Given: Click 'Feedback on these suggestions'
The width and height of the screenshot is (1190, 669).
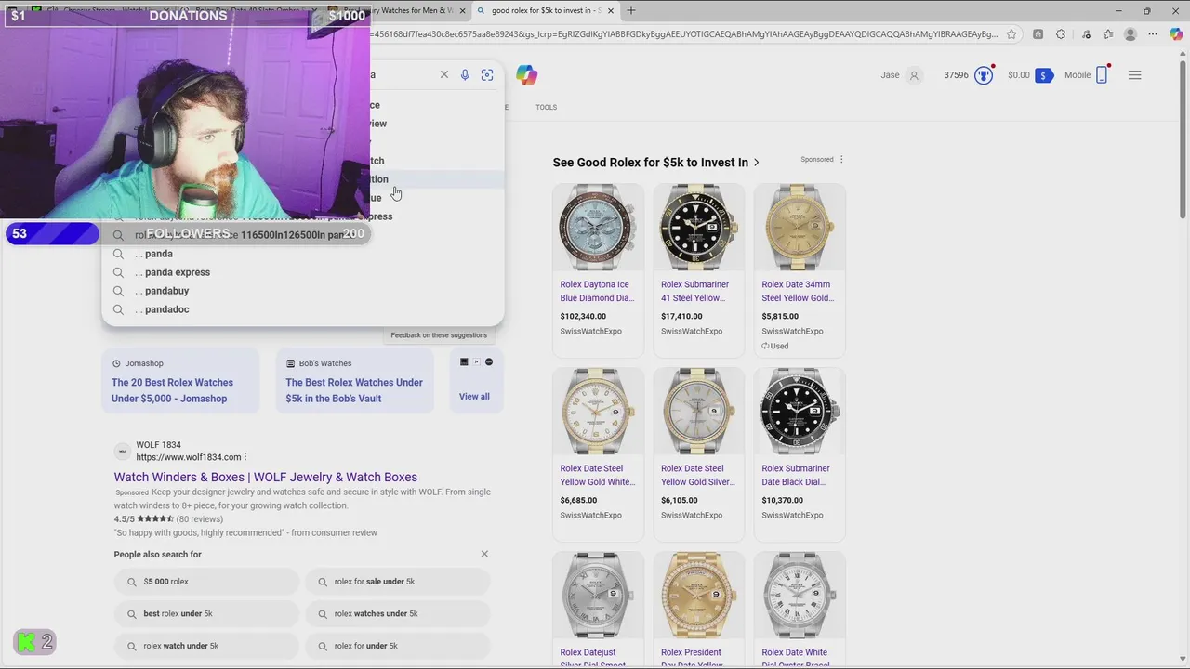Looking at the screenshot, I should pos(439,335).
